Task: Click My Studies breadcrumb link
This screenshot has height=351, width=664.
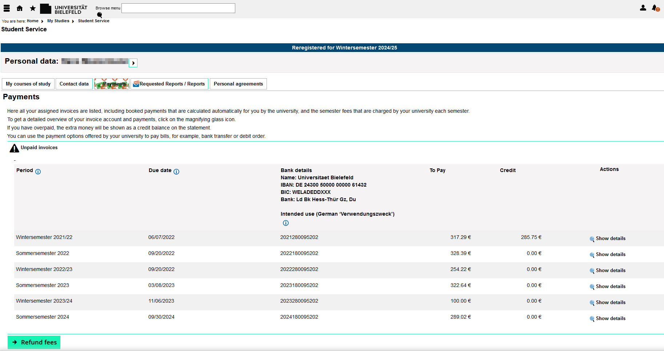Action: (x=58, y=21)
